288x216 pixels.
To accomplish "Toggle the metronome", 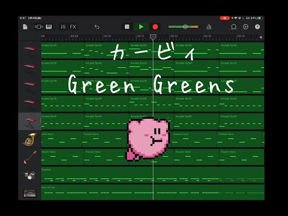I will (x=209, y=27).
